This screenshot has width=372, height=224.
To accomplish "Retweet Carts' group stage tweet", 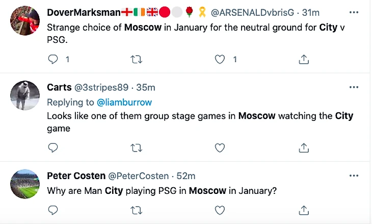I will 136,148.
